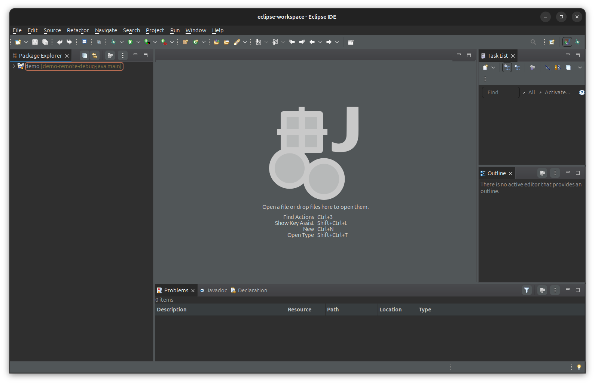
Task: Click the Save (floppy disk) toolbar icon
Action: tap(35, 42)
